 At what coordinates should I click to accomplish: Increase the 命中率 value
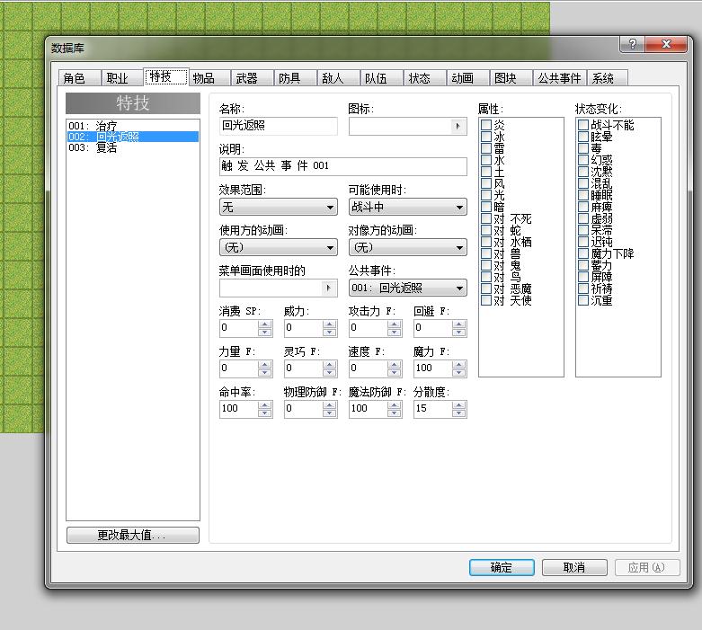click(x=265, y=404)
